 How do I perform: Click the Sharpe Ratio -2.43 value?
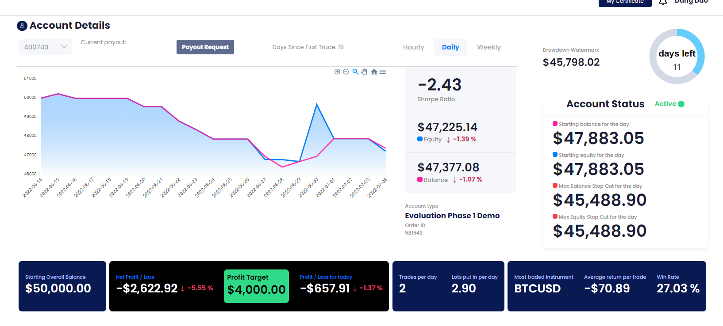440,84
